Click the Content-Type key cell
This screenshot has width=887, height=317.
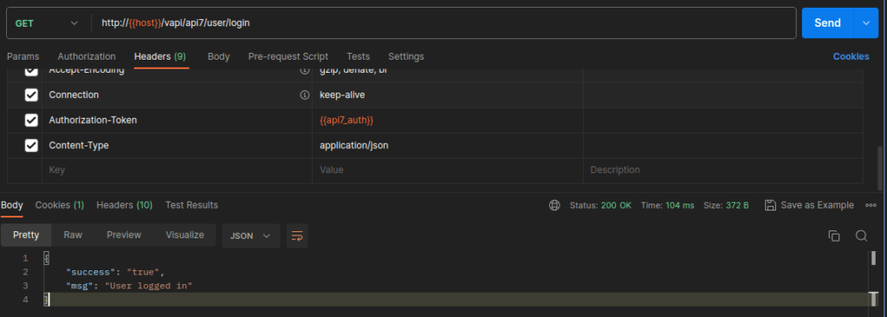tap(177, 146)
